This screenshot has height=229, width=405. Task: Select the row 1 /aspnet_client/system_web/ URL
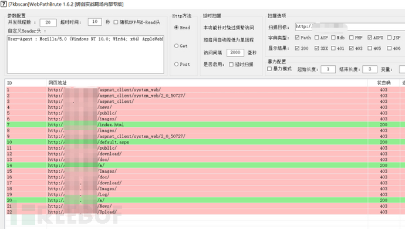[x=104, y=90]
